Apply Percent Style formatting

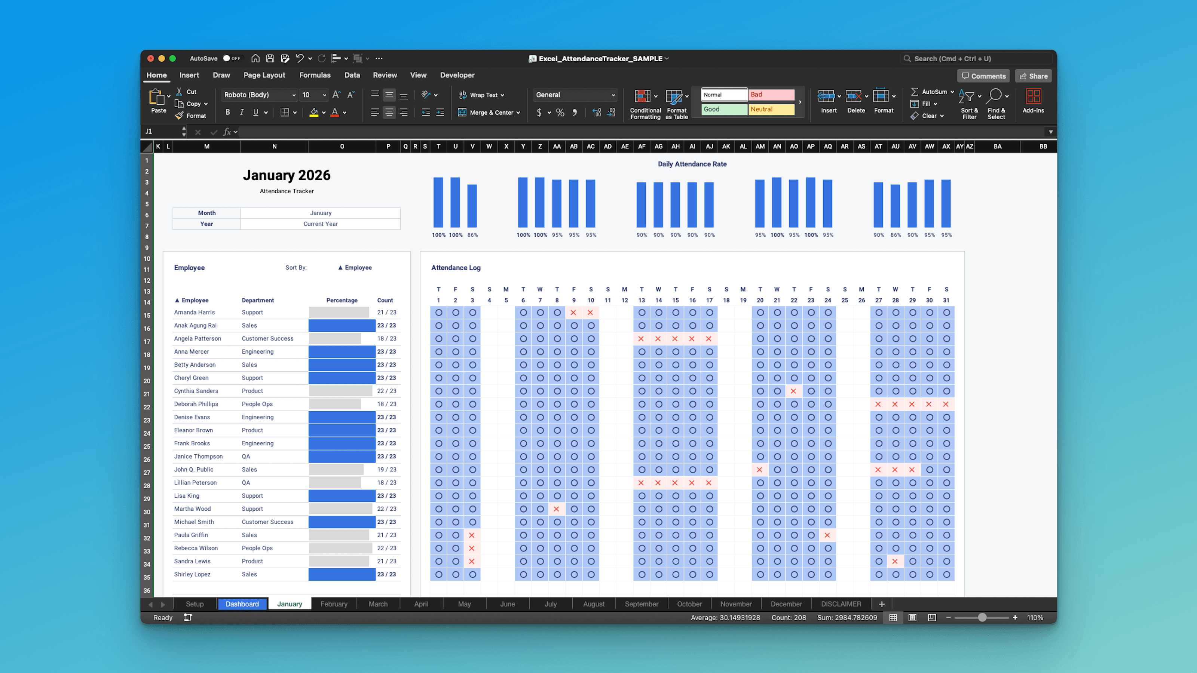(560, 112)
